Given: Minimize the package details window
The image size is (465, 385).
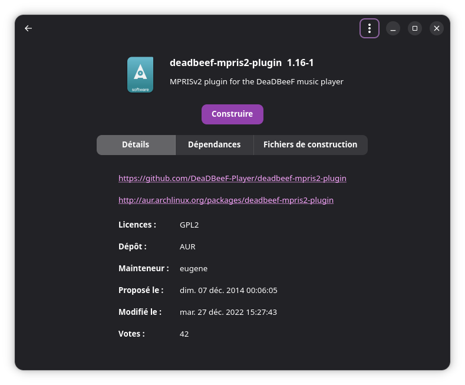Looking at the screenshot, I should (x=393, y=28).
